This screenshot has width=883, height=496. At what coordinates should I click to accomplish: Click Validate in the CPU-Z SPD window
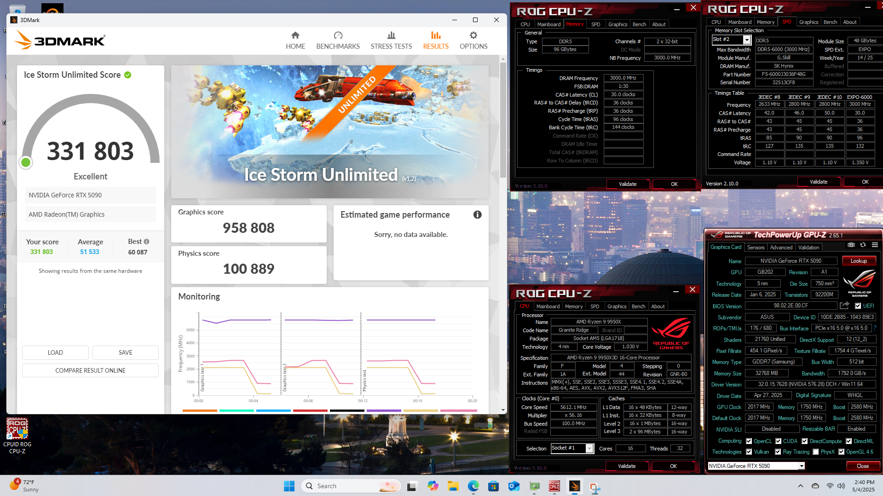point(819,182)
